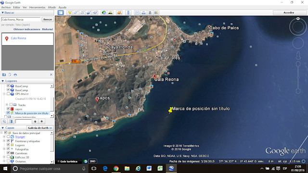Click the zoom slider on the map
Viewport: 308px width, 173px height.
[x=298, y=77]
